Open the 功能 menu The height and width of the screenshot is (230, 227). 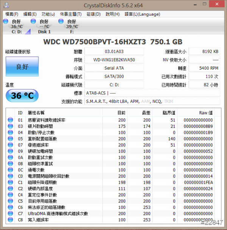pyautogui.click(x=48, y=14)
